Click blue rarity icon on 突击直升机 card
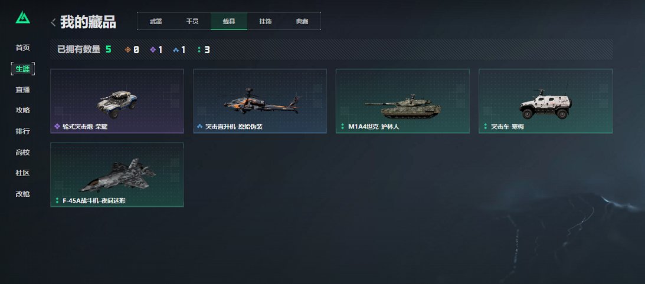645x284 pixels. click(200, 126)
